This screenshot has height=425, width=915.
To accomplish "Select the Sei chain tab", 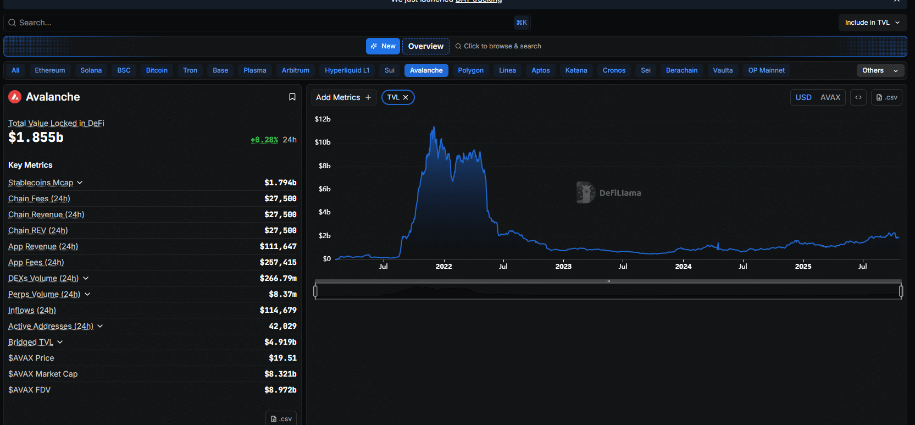I will tap(646, 70).
